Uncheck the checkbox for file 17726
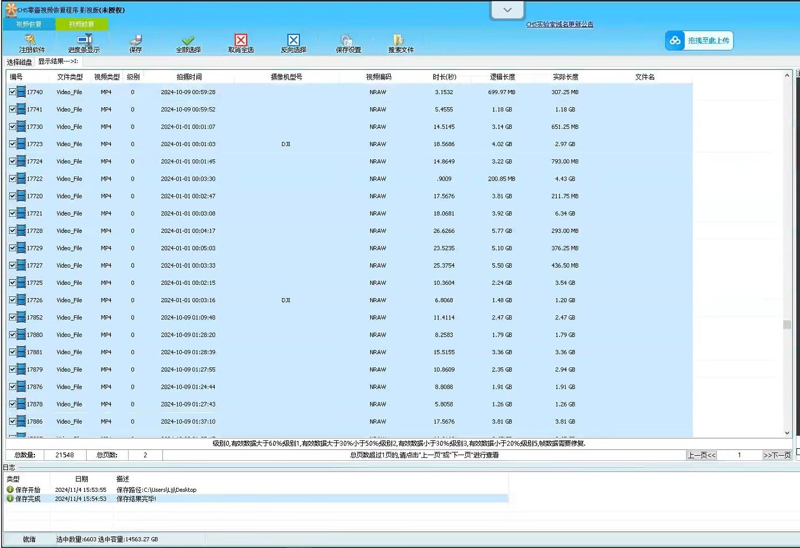Viewport: 800px width, 548px height. [x=13, y=300]
